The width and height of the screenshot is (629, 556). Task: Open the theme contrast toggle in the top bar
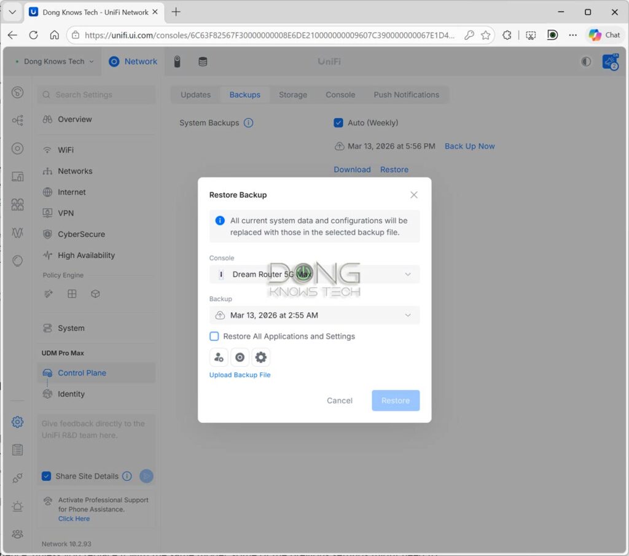coord(585,61)
